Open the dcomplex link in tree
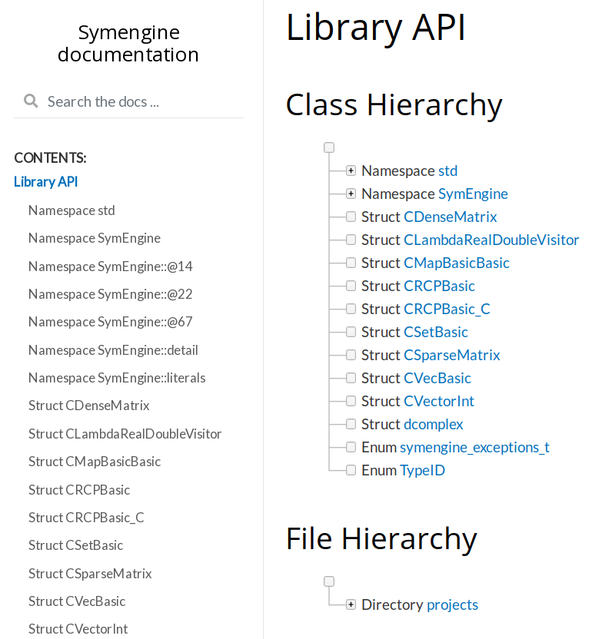Viewport: 592px width, 639px height. tap(434, 425)
